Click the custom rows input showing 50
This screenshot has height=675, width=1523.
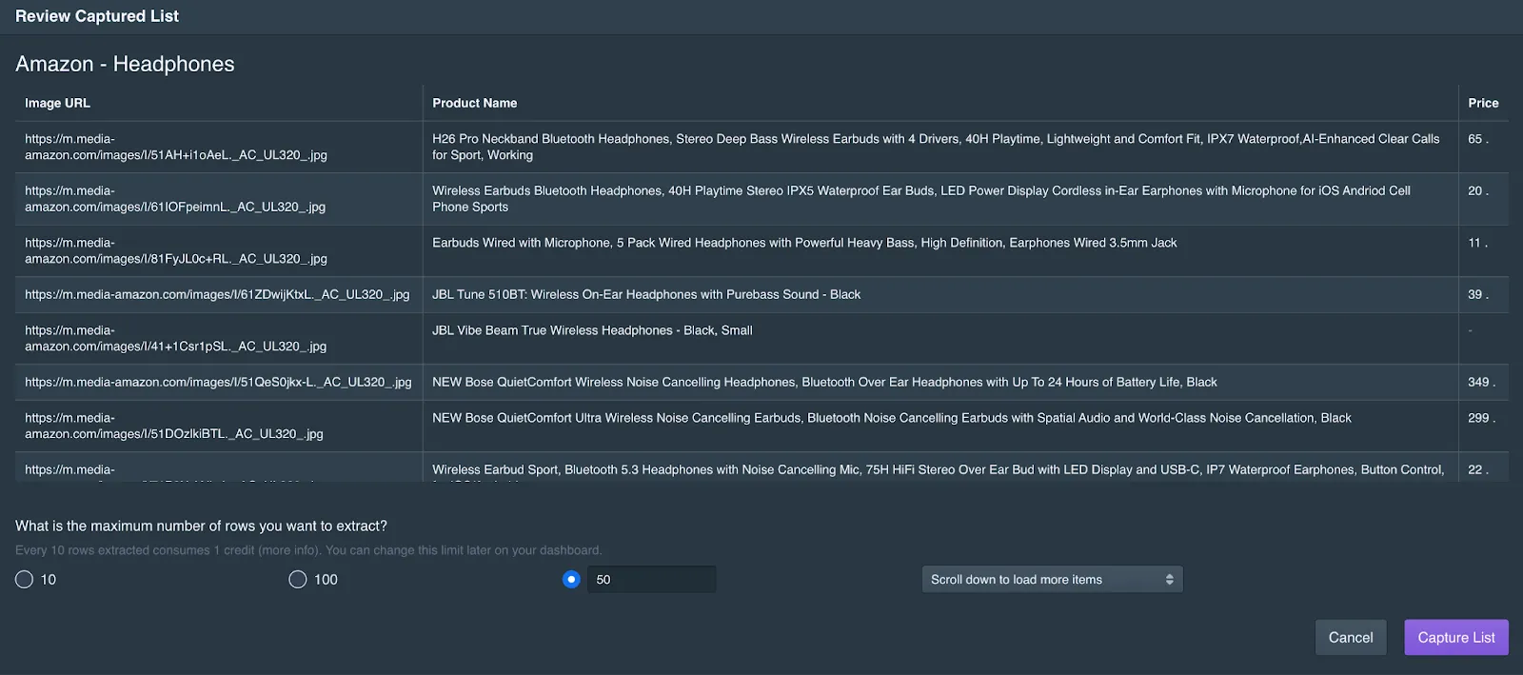(651, 579)
